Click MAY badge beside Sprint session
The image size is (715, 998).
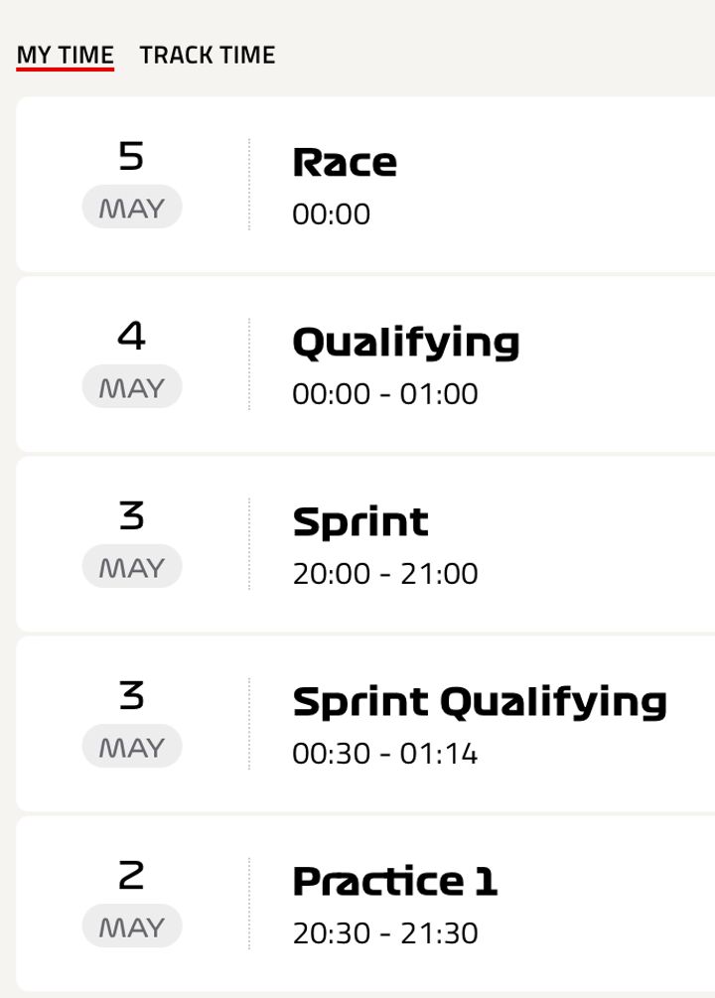[132, 566]
